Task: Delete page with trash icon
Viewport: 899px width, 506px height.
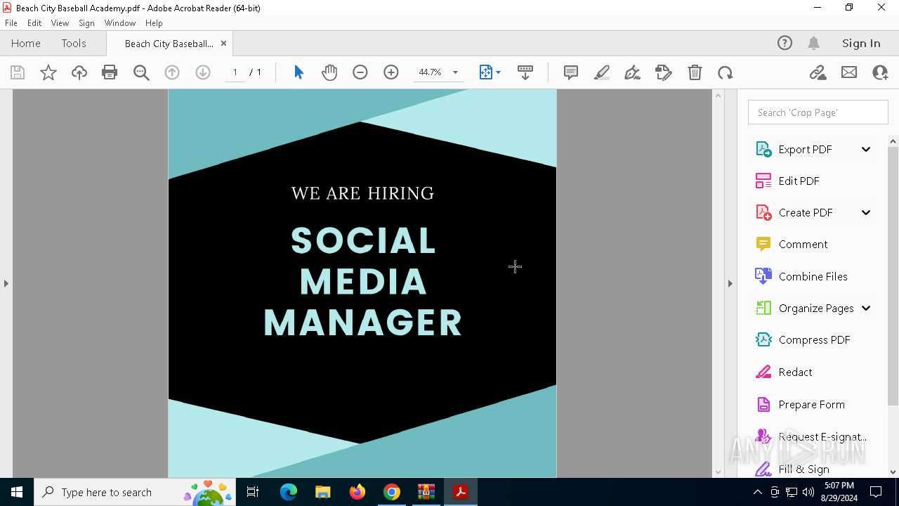Action: [x=695, y=72]
